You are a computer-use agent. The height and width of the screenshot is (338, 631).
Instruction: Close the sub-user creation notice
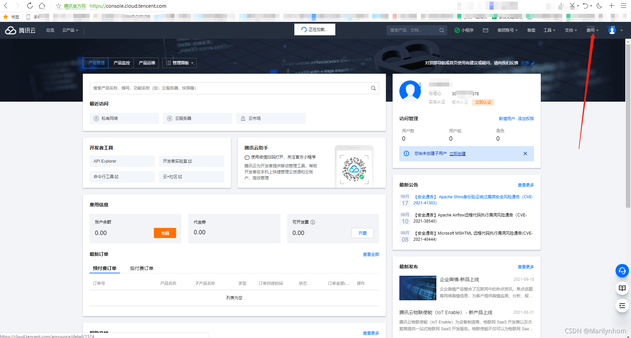pyautogui.click(x=525, y=154)
